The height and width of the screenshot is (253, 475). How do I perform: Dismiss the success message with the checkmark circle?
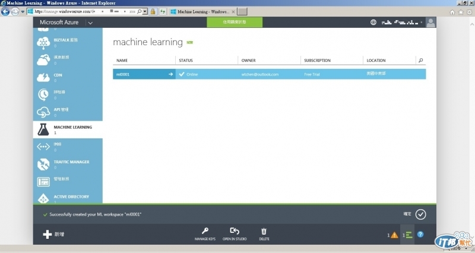pos(420,214)
